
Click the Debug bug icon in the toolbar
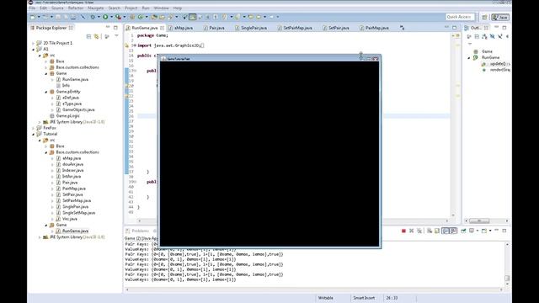tap(93, 17)
